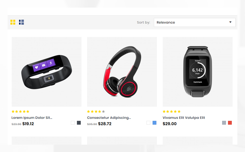Open the fitness band product image
245x152 pixels.
pyautogui.click(x=46, y=72)
